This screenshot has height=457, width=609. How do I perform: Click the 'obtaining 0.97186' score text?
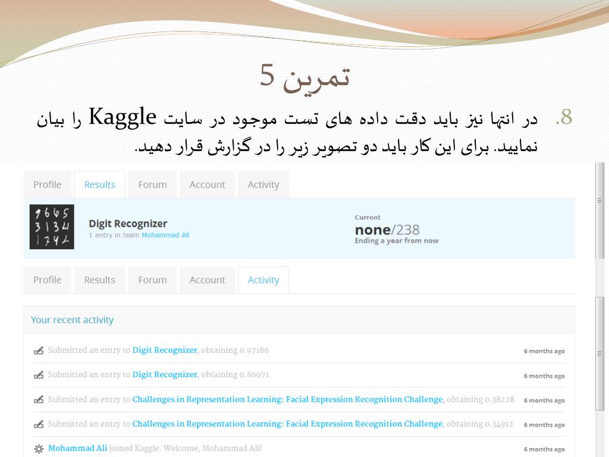coord(235,350)
